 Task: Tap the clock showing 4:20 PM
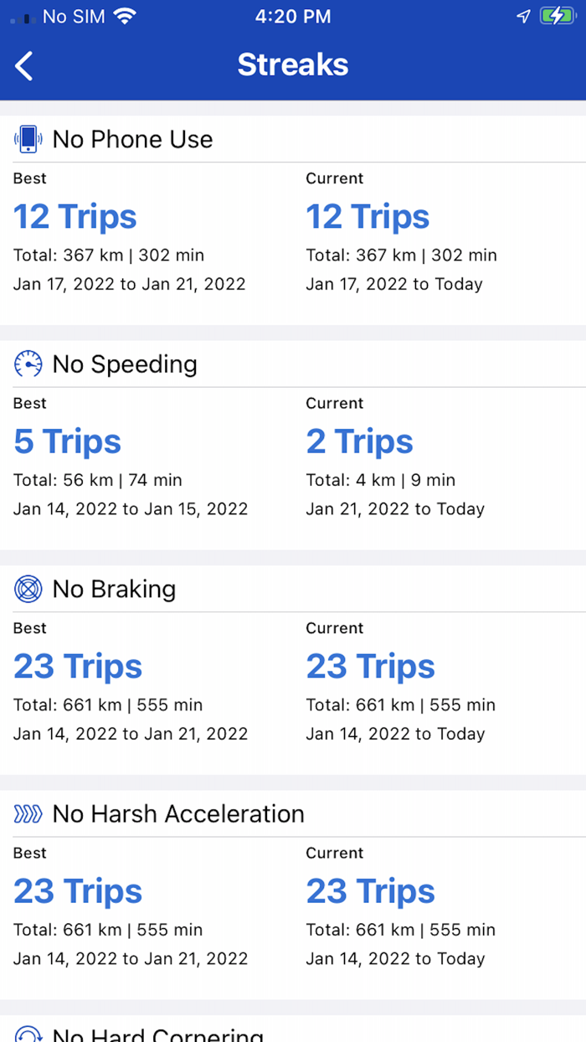[293, 16]
